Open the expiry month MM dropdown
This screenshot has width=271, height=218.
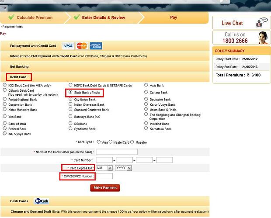tap(104, 168)
